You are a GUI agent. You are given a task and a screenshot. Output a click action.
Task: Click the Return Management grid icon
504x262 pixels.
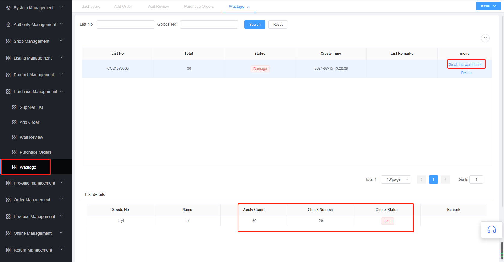tap(8, 250)
